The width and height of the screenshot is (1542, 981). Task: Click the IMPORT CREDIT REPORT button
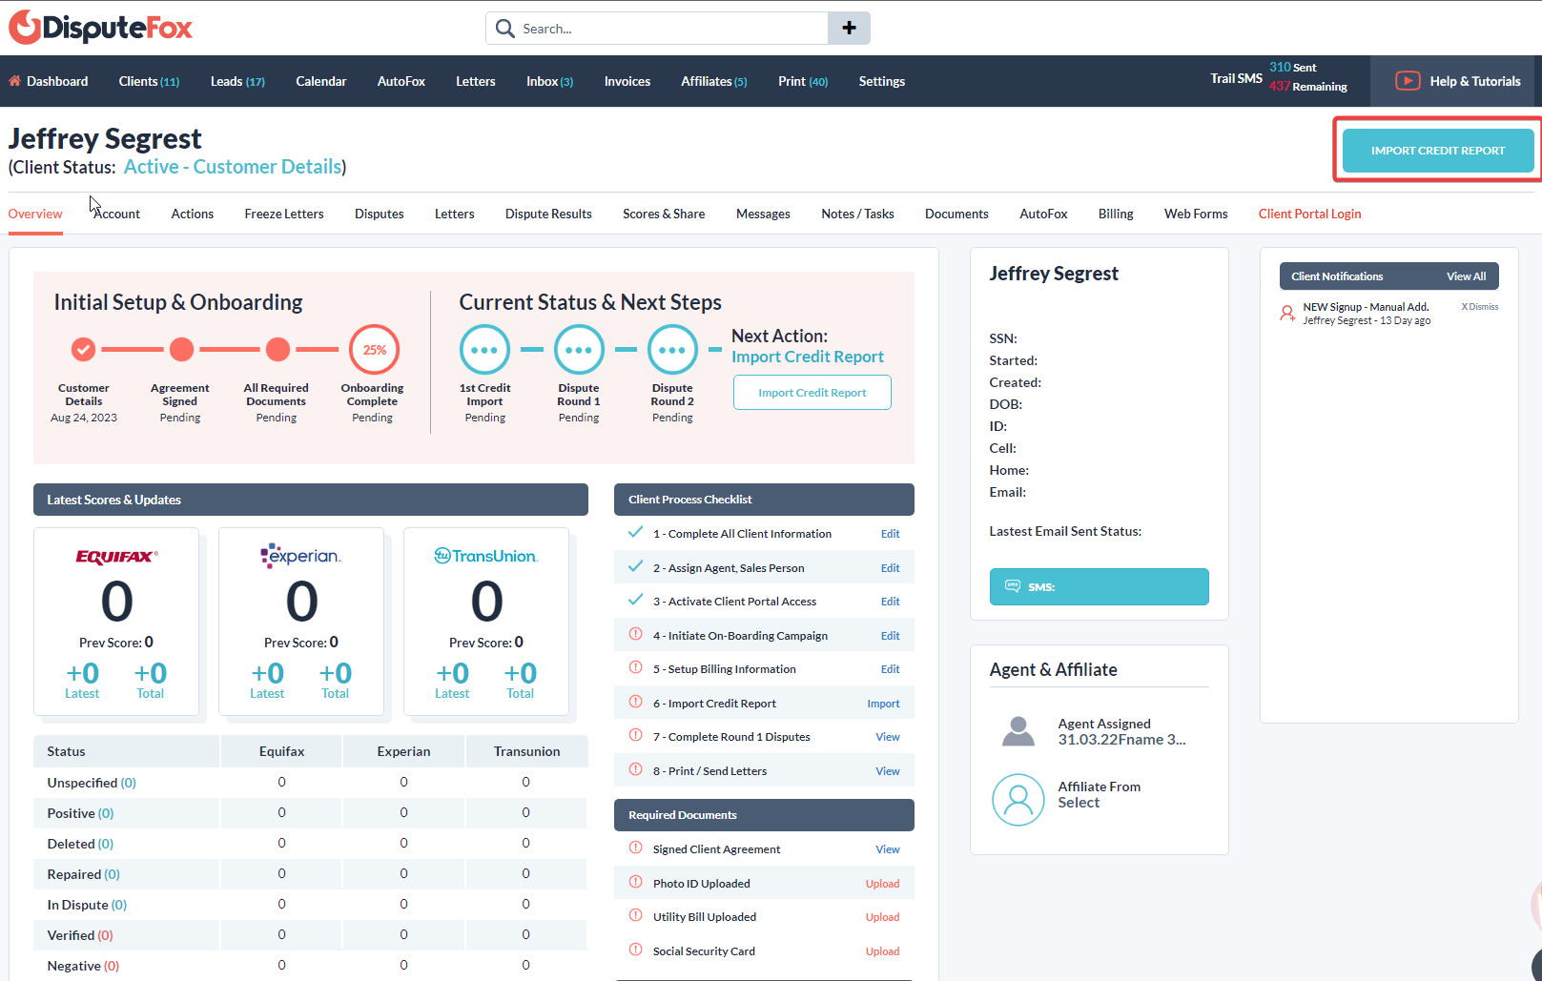[1437, 151]
